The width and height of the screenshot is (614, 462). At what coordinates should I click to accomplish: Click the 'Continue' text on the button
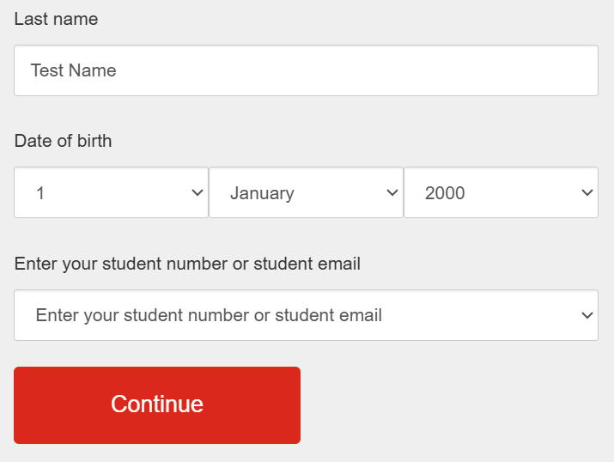pos(157,404)
